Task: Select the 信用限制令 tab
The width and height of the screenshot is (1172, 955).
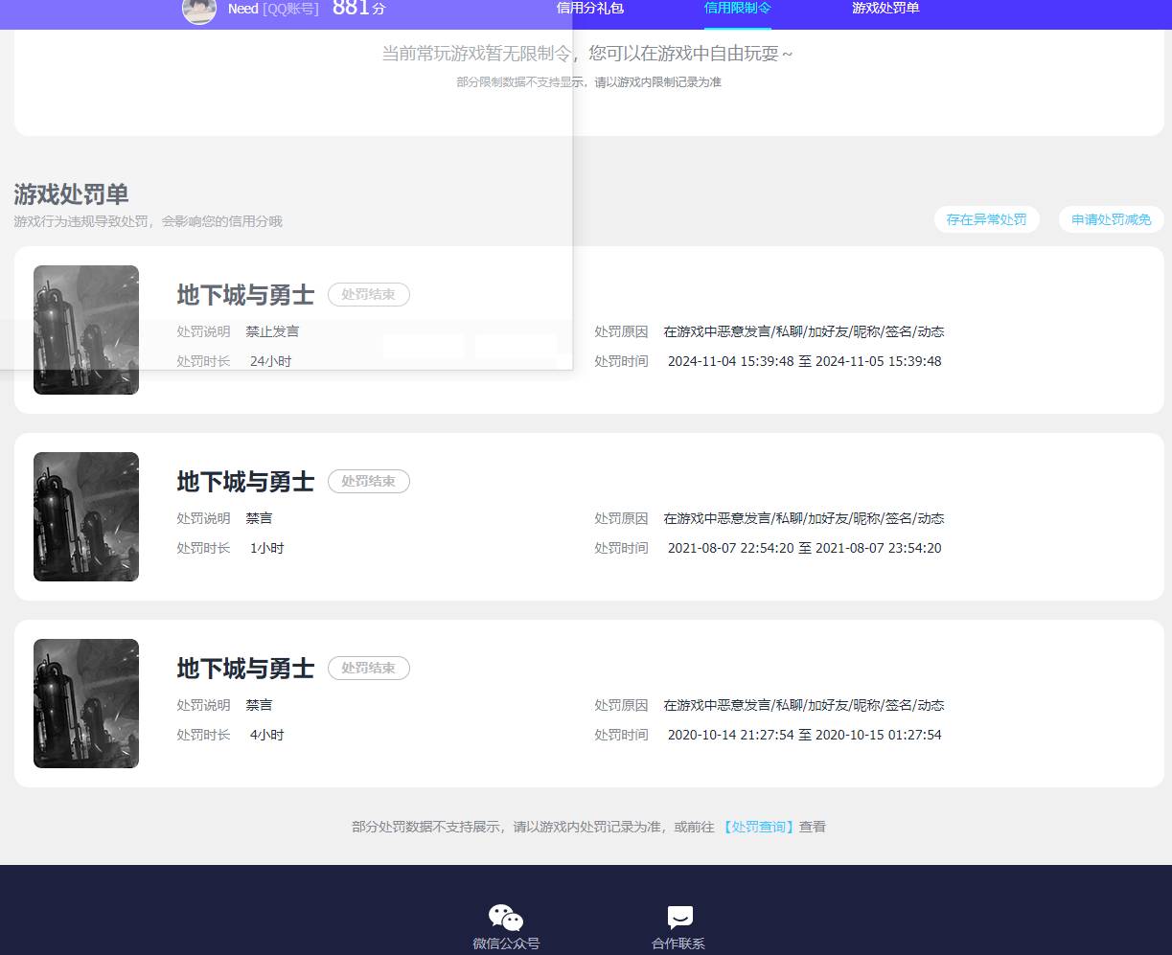Action: click(x=738, y=8)
